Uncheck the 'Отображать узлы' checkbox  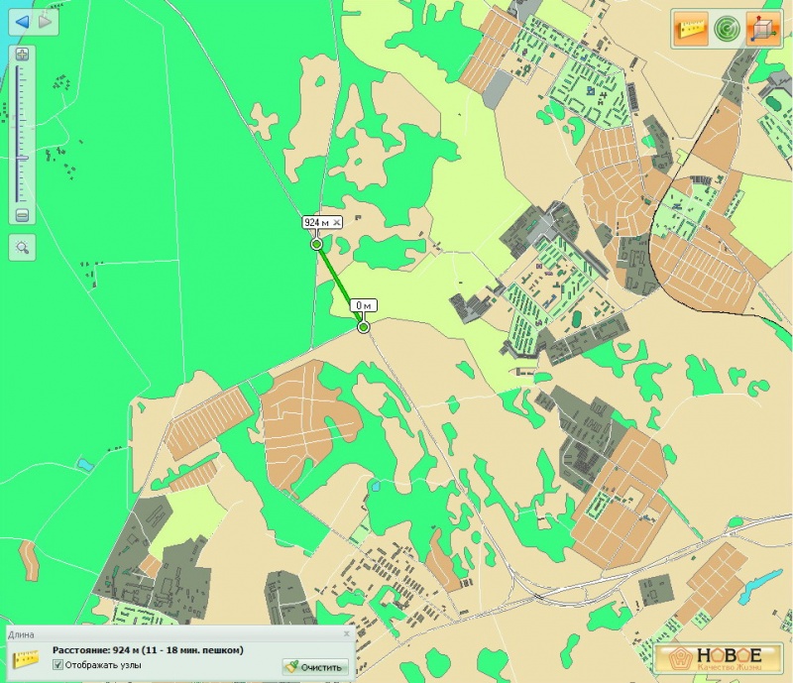pyautogui.click(x=58, y=665)
